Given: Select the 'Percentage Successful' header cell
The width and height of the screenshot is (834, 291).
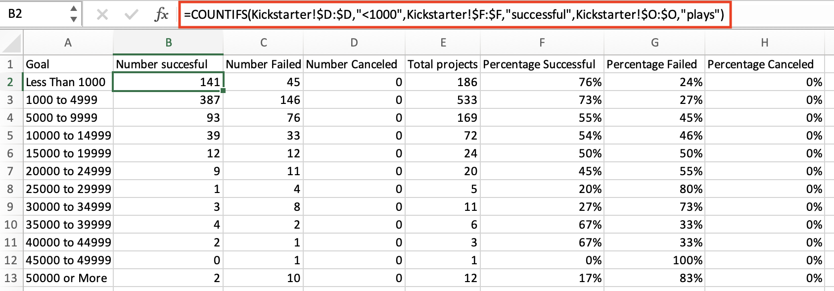Looking at the screenshot, I should point(543,64).
